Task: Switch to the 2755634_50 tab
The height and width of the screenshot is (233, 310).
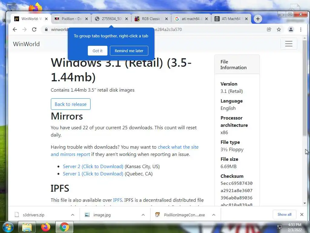Action: (x=111, y=19)
